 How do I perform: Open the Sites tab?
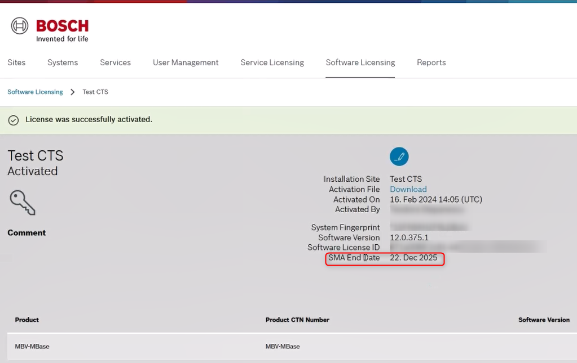[16, 62]
